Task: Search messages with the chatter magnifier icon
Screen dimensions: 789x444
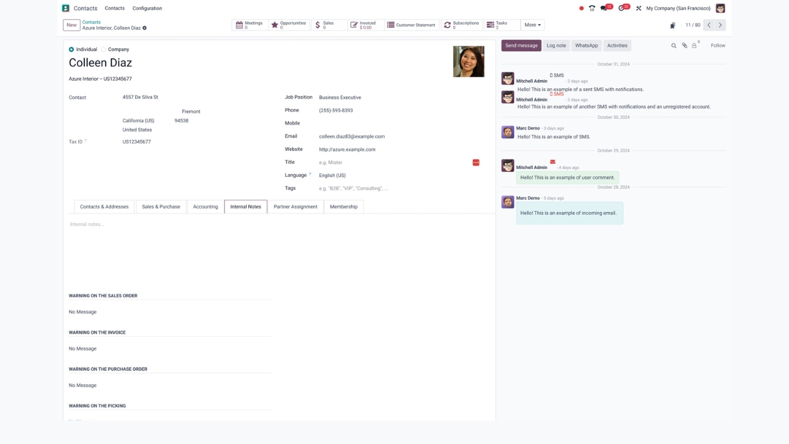Action: [x=674, y=46]
